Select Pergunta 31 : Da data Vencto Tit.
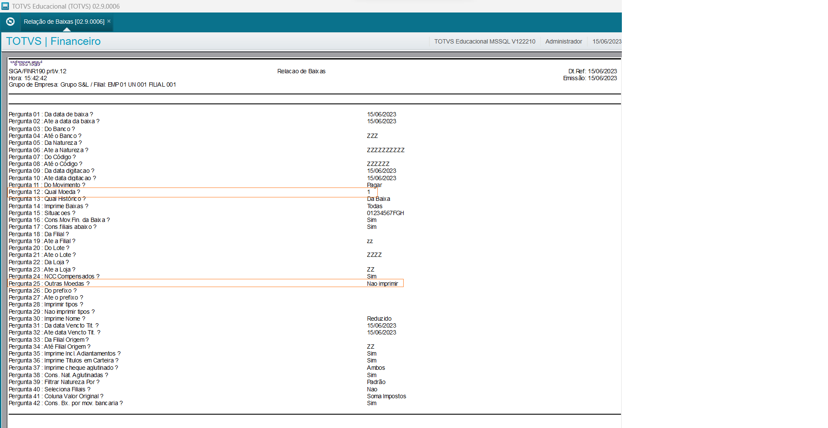Image resolution: width=828 pixels, height=428 pixels. click(53, 325)
